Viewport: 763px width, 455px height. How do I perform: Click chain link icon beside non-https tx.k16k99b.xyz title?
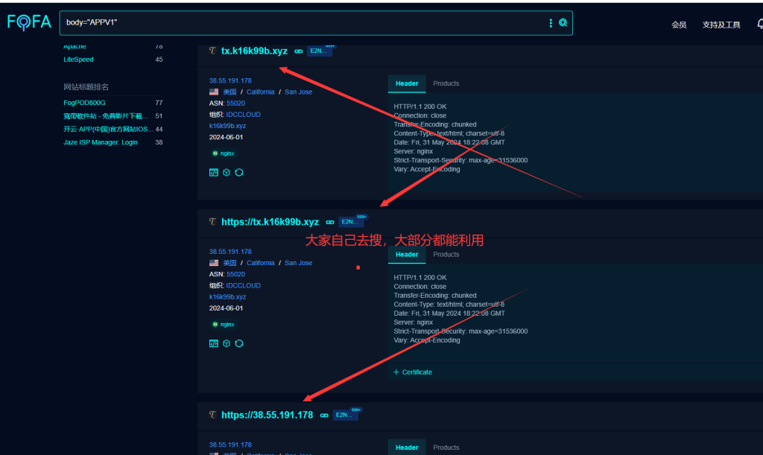(298, 51)
